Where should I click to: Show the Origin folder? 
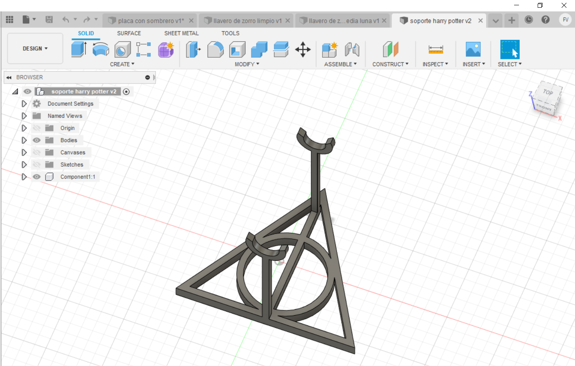coord(37,128)
